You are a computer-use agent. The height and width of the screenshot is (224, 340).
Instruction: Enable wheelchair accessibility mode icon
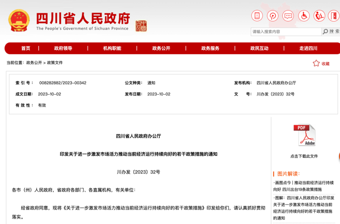[x=304, y=16]
